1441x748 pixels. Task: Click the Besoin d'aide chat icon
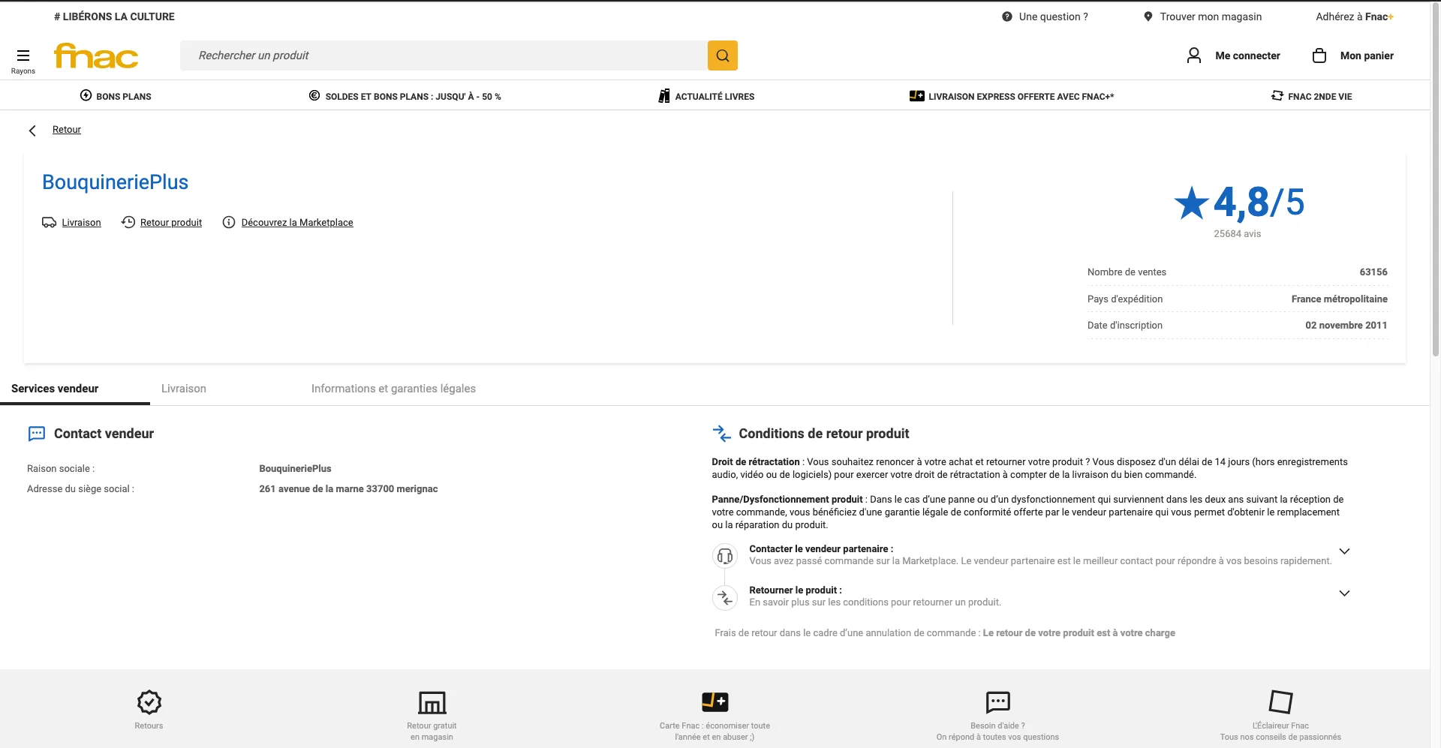997,702
